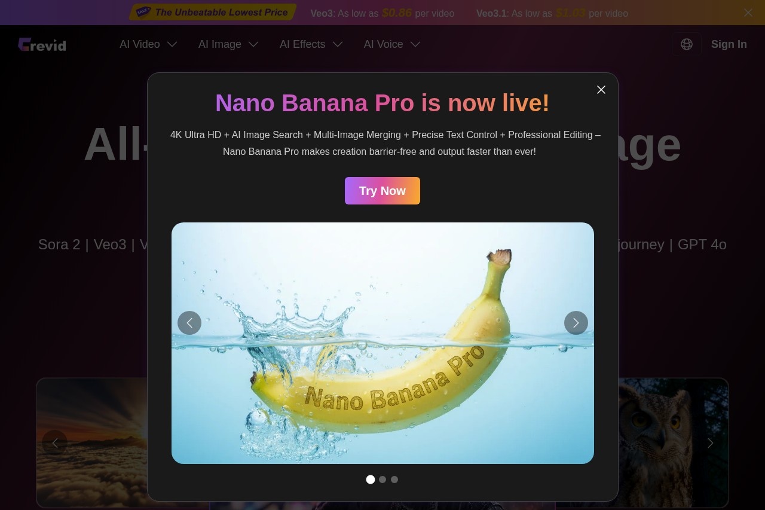
Task: Close the Nano Banana Pro popup
Action: click(601, 90)
